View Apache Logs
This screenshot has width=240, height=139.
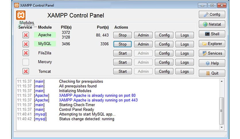click(185, 35)
